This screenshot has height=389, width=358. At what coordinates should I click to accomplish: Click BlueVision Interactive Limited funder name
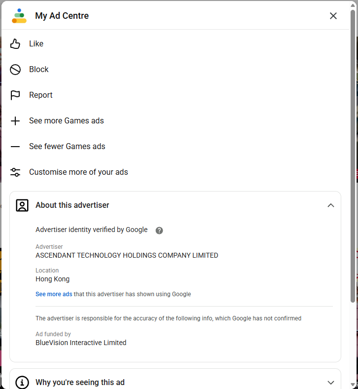tap(81, 343)
